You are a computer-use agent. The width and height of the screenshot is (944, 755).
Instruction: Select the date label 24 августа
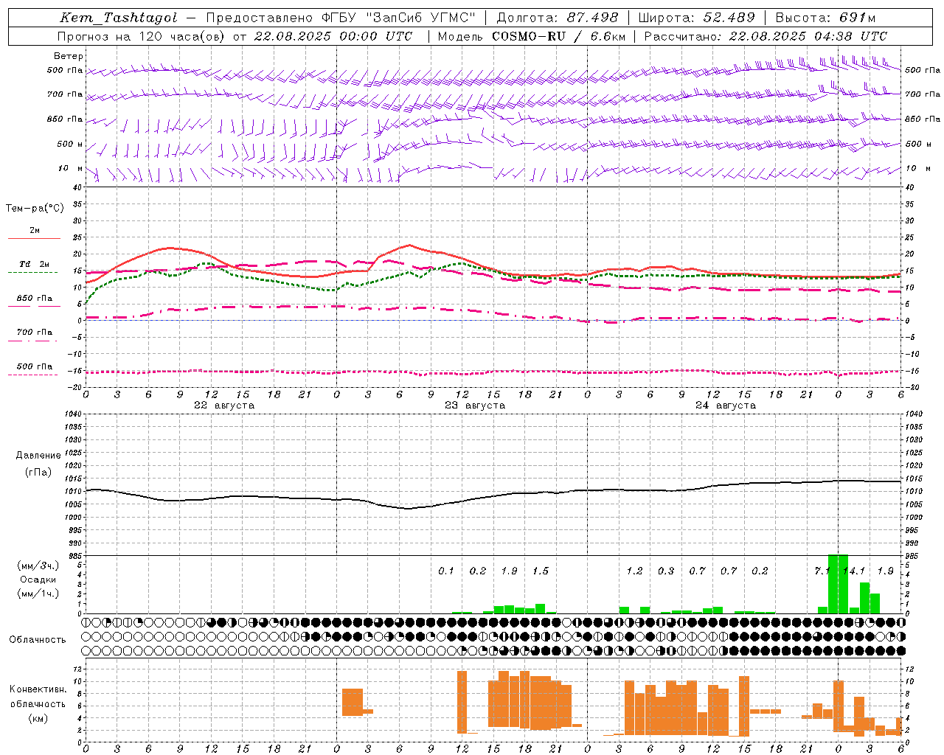726,406
